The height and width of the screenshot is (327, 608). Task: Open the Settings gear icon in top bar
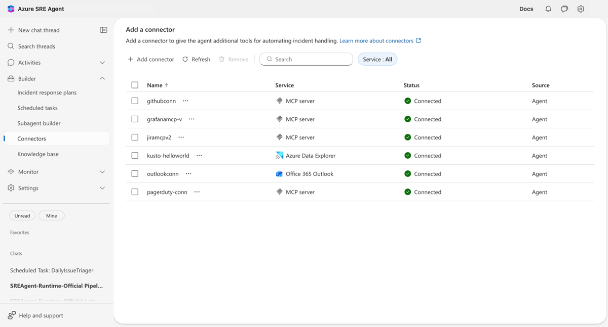click(x=581, y=9)
